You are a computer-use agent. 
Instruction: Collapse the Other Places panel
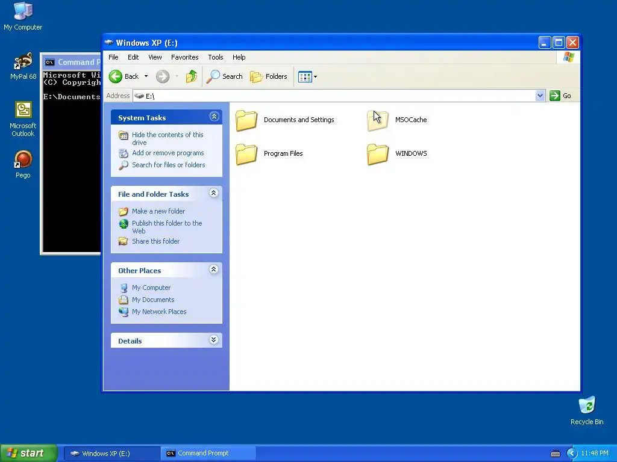pyautogui.click(x=214, y=269)
